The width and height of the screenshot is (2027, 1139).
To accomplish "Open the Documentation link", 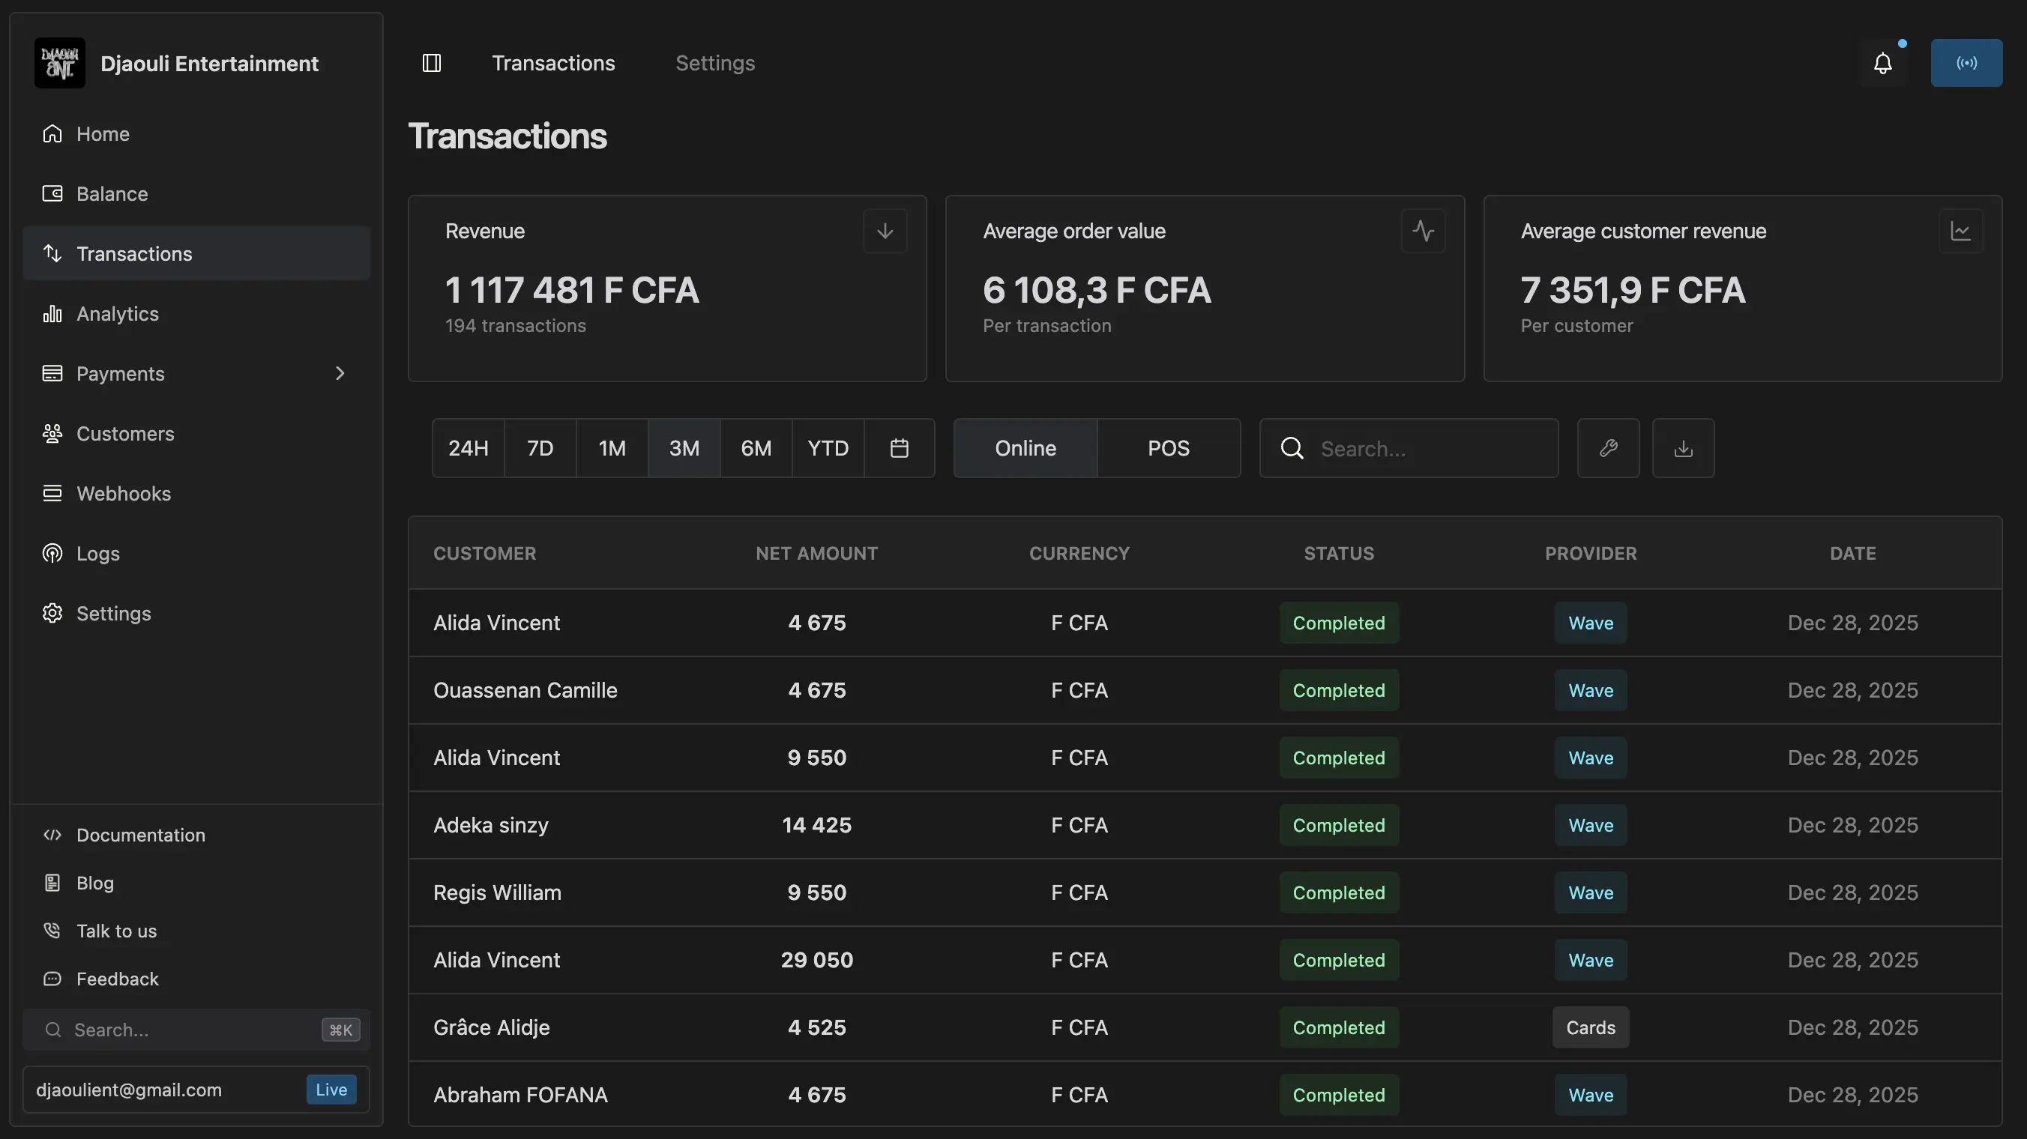I will 140,835.
